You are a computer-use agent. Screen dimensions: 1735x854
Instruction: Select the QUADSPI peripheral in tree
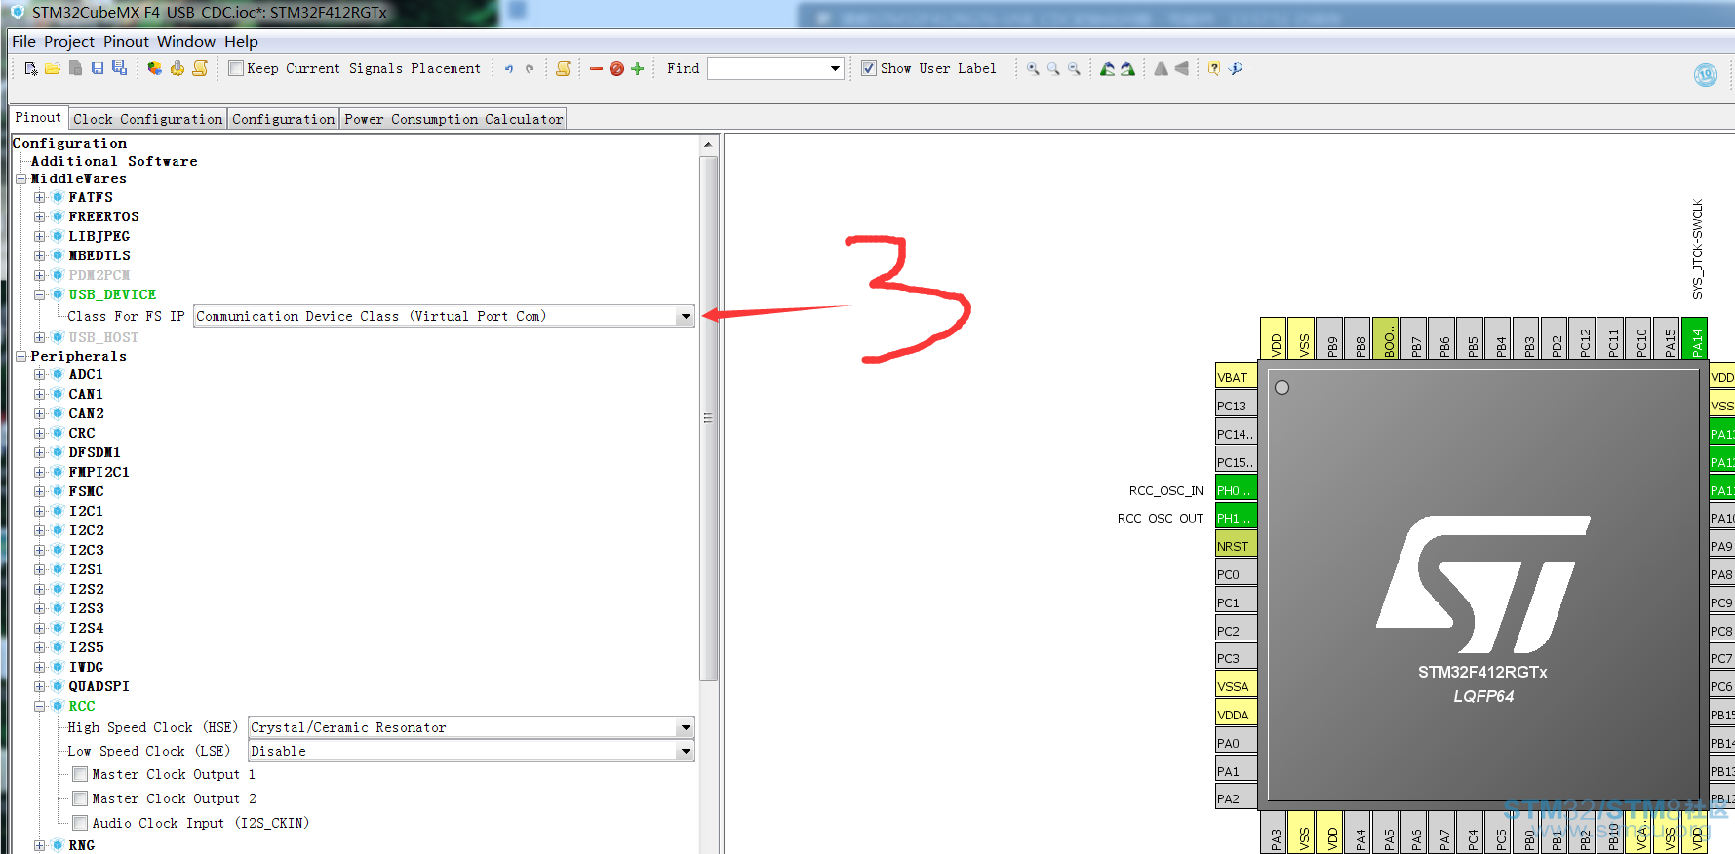[99, 686]
